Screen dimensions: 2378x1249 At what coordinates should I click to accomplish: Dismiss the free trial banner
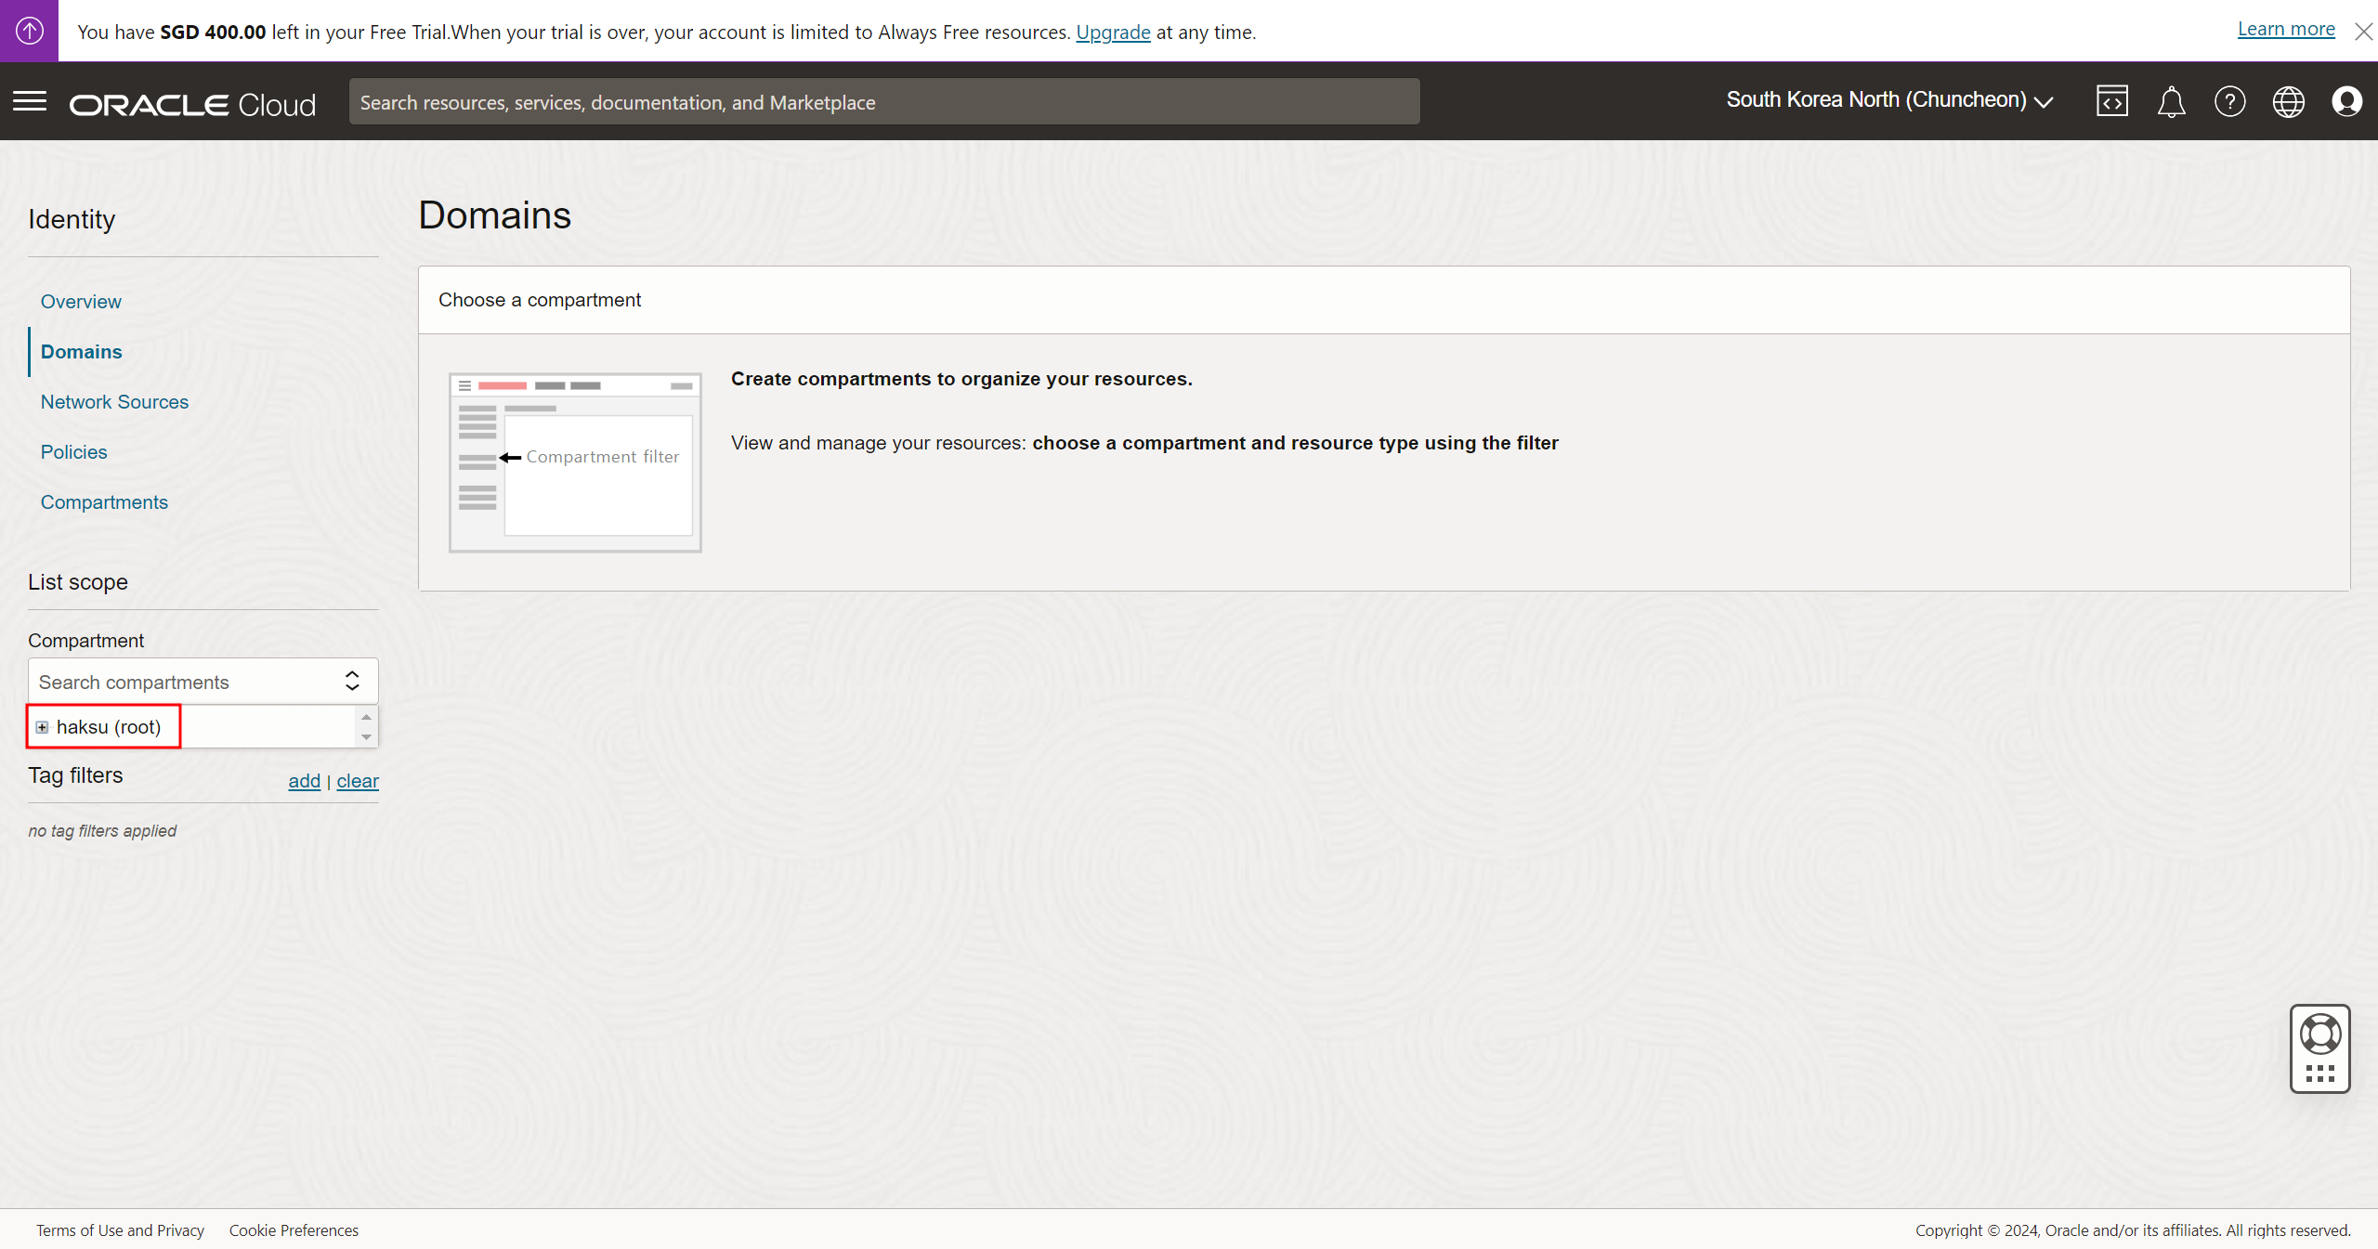(2363, 32)
